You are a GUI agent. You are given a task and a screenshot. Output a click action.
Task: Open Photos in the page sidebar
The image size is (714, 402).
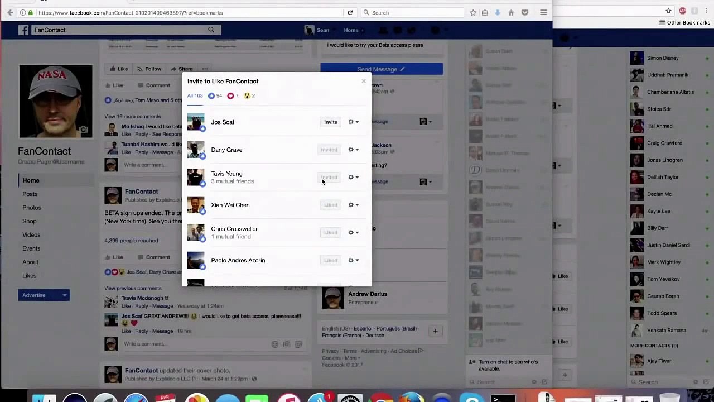(32, 208)
